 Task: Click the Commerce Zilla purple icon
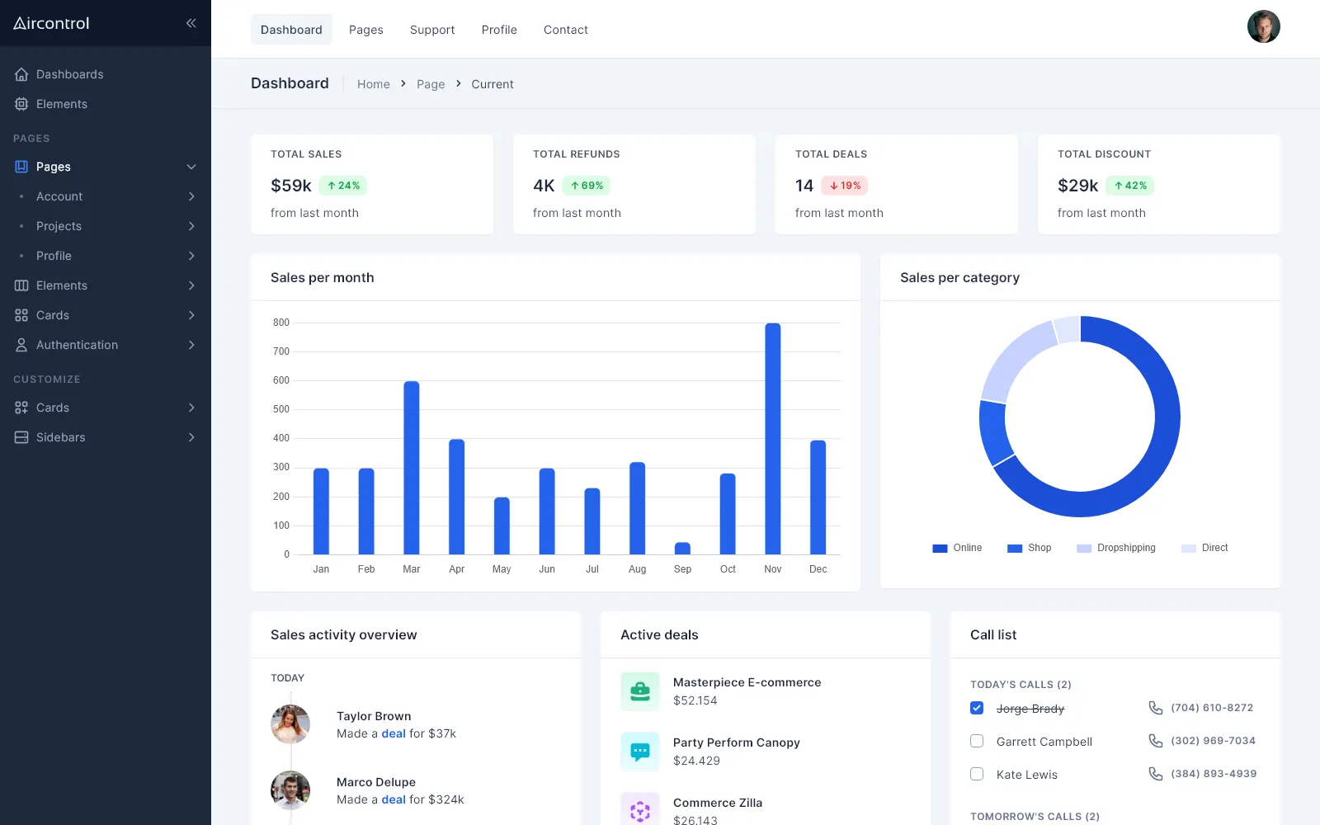click(640, 810)
